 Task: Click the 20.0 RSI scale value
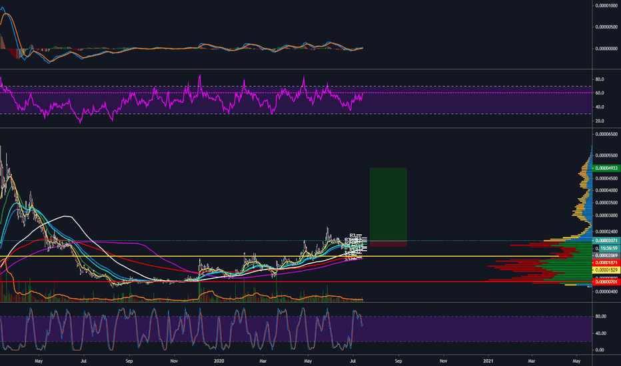600,121
